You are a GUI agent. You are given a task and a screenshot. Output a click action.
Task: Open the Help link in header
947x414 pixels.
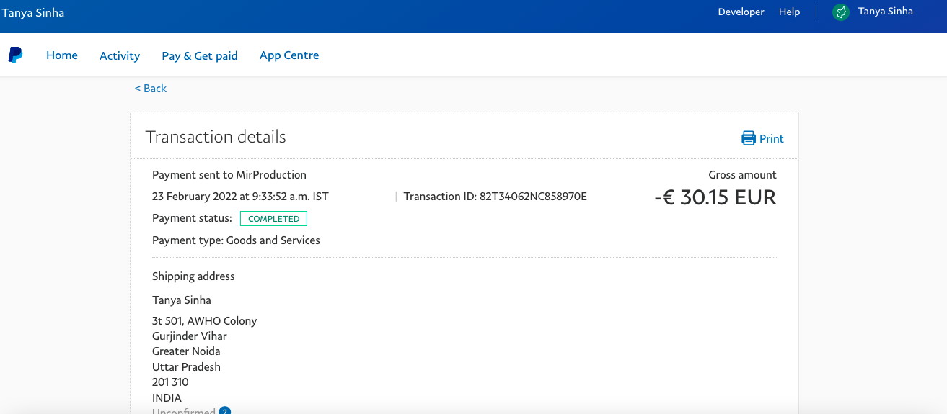click(789, 12)
